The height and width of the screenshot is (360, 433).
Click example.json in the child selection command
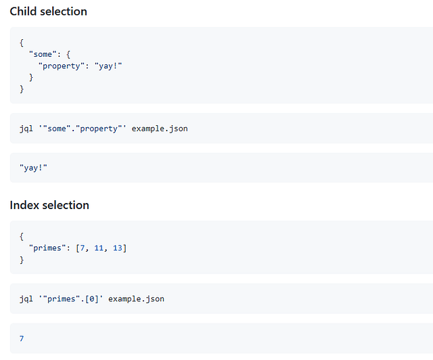[160, 128]
